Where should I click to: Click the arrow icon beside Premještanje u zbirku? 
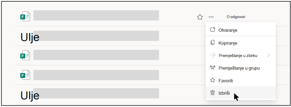[212, 55]
